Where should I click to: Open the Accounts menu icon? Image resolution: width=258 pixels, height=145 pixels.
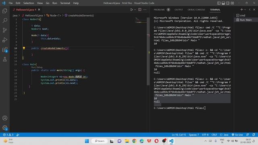[x=5, y=118]
